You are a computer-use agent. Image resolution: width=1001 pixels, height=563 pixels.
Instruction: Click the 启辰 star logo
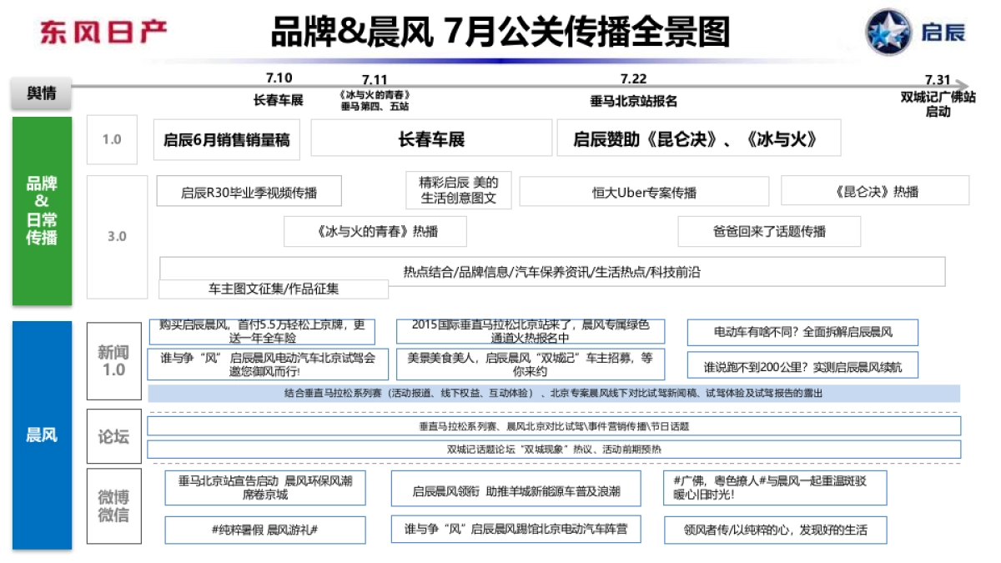tap(892, 31)
